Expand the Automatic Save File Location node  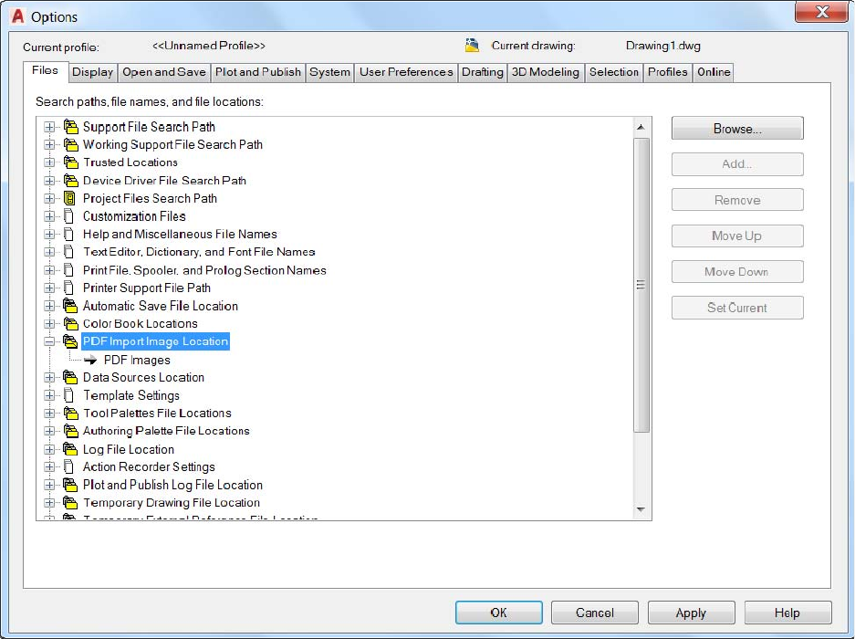(x=49, y=306)
